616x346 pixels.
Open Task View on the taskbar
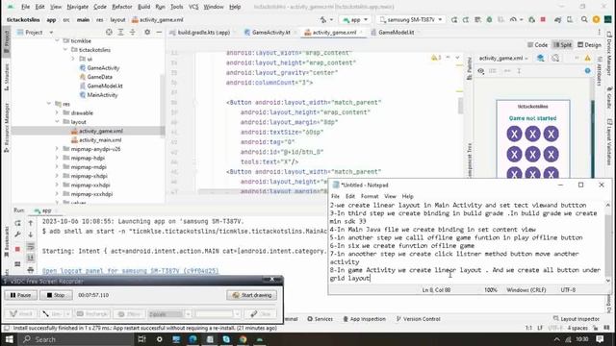point(141,339)
